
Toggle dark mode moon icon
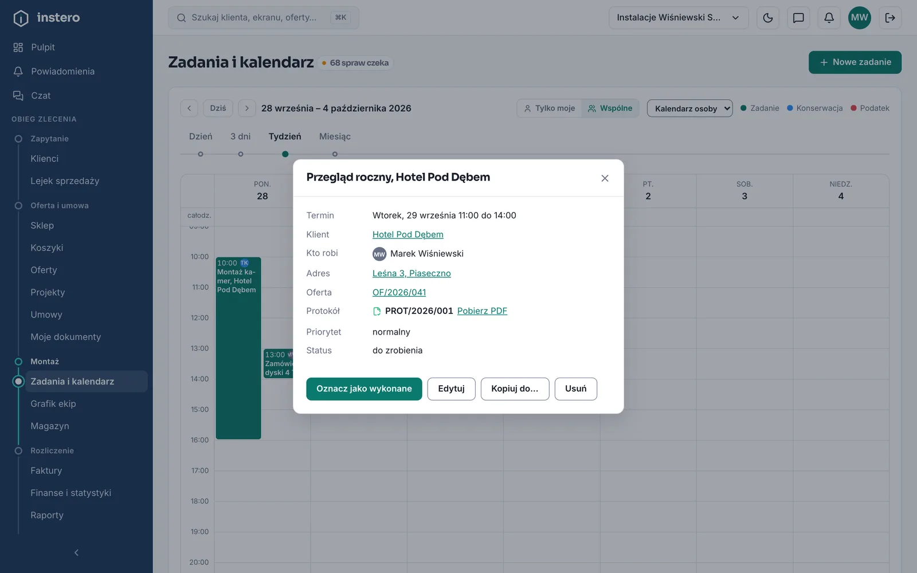point(768,18)
